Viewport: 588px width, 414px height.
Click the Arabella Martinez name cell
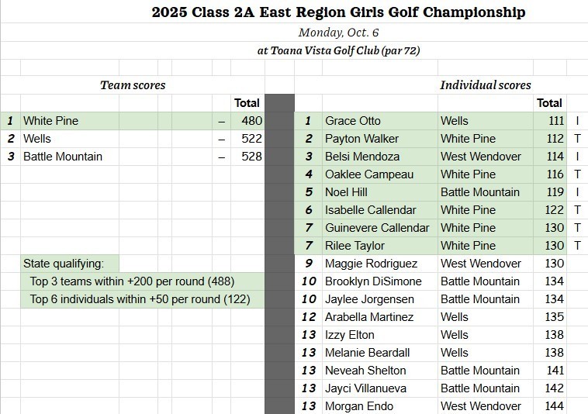369,317
